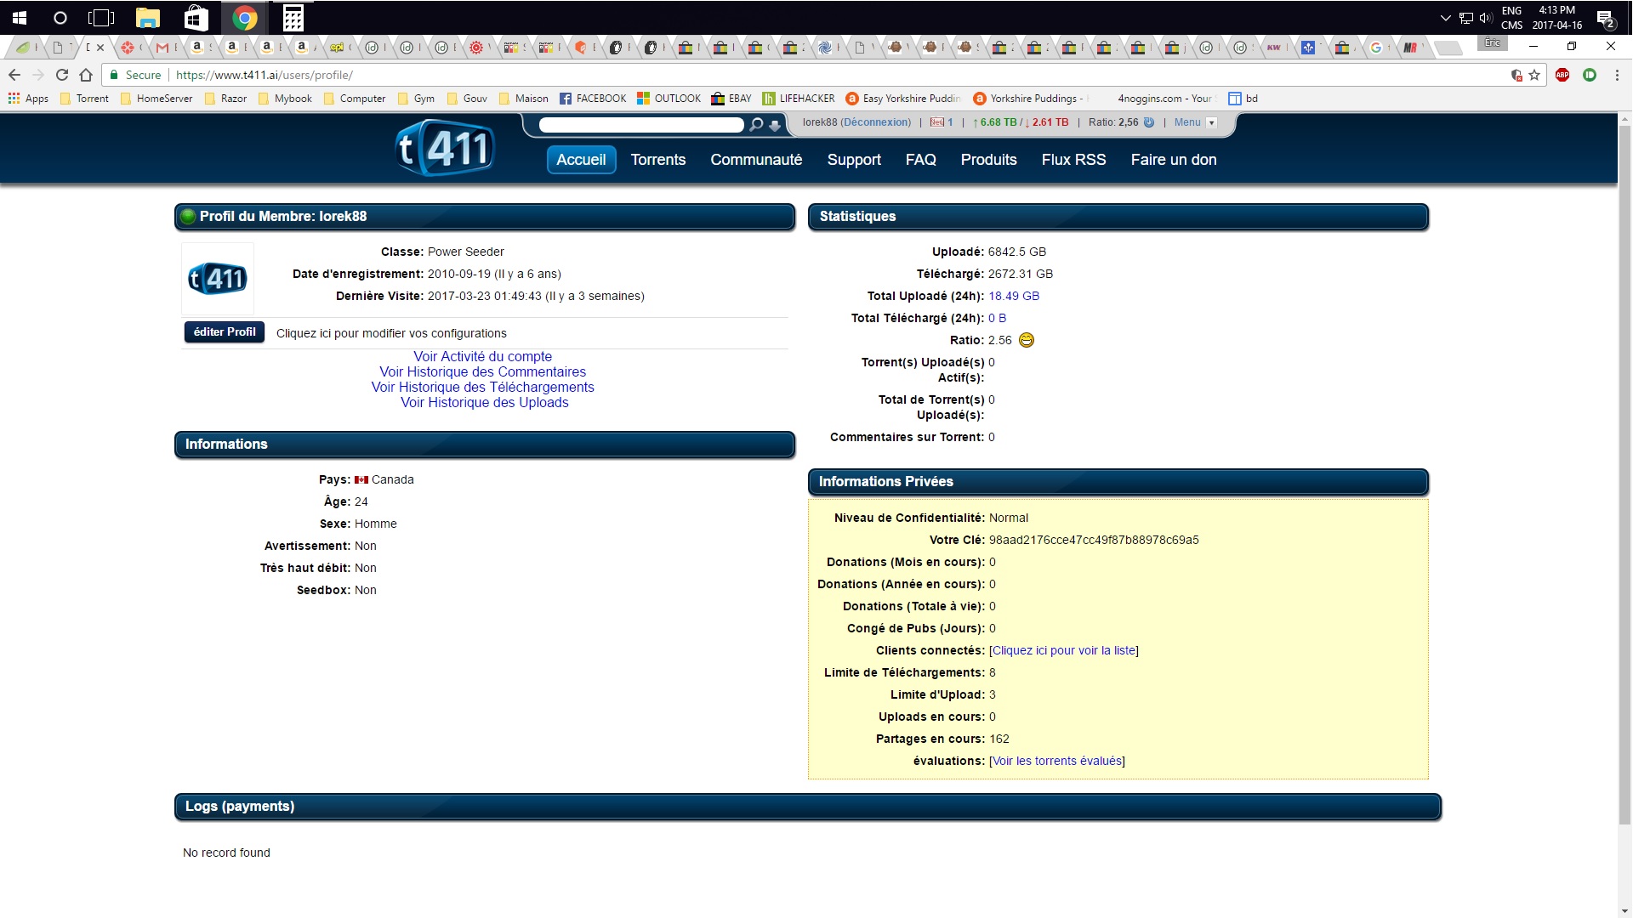Open Voir les torrents évalués link
Viewport: 1633px width, 918px height.
[1057, 761]
